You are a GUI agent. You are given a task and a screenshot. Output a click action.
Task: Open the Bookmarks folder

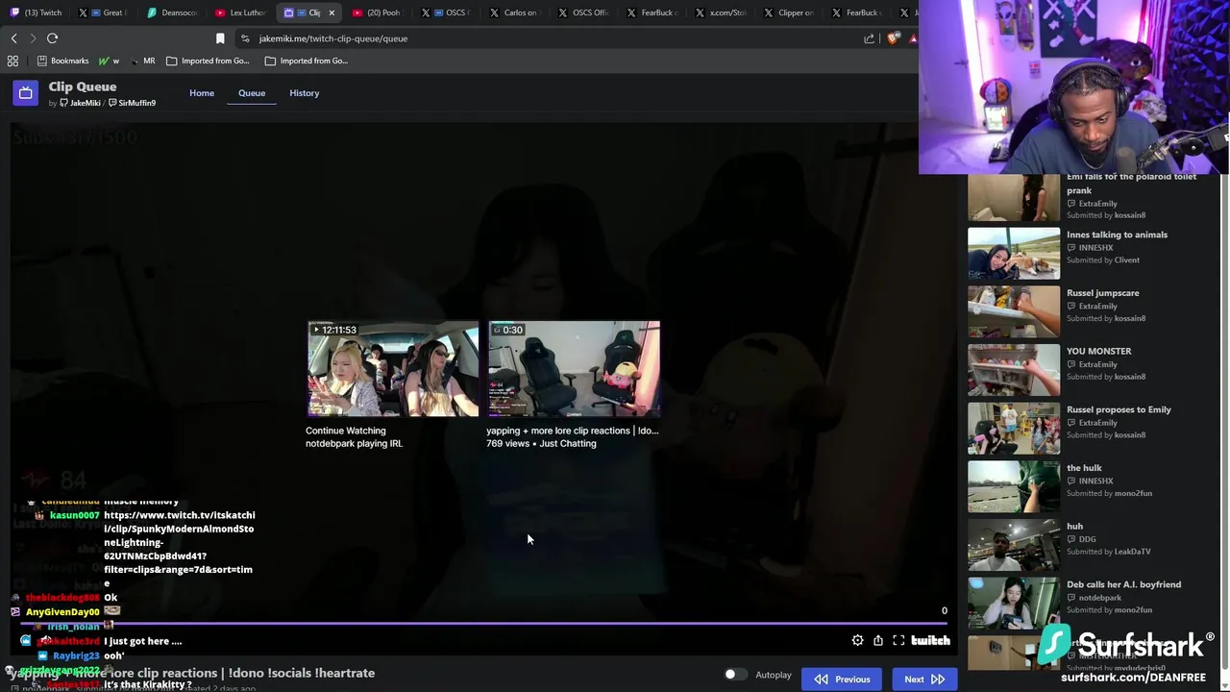62,61
